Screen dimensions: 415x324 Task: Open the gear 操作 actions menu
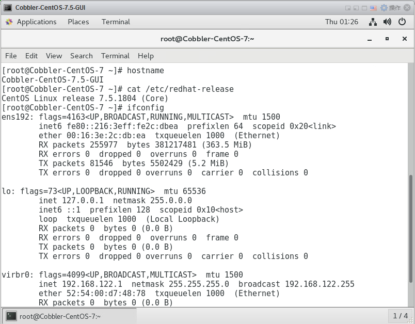click(390, 8)
